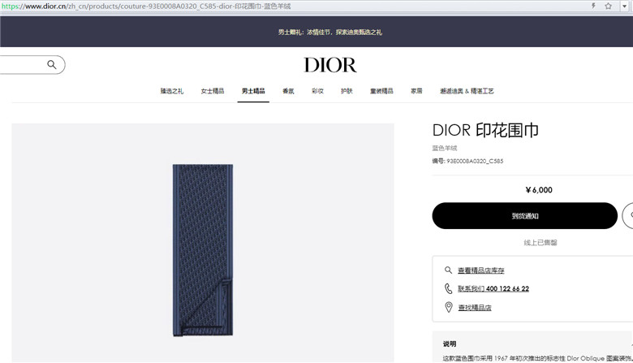Click the 到货通知 black button
Viewport: 633px width, 363px height.
pos(525,216)
